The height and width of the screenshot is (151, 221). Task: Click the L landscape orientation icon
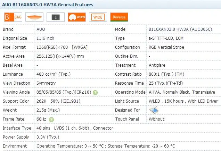[56, 17]
